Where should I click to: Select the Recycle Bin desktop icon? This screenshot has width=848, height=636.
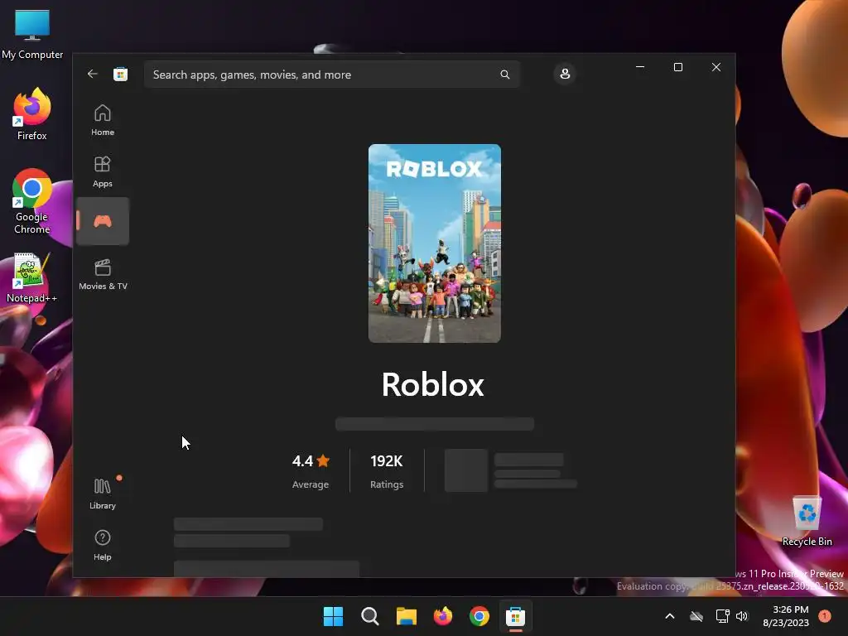[x=807, y=521]
